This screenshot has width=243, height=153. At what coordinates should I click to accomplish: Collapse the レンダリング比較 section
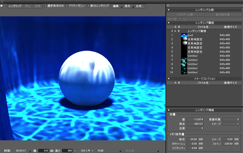169,10
